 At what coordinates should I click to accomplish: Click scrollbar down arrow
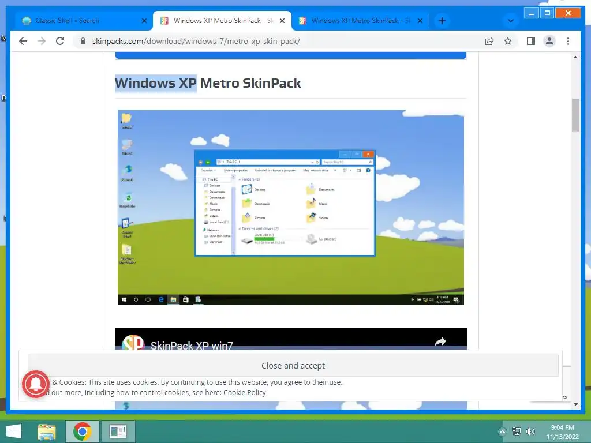575,404
